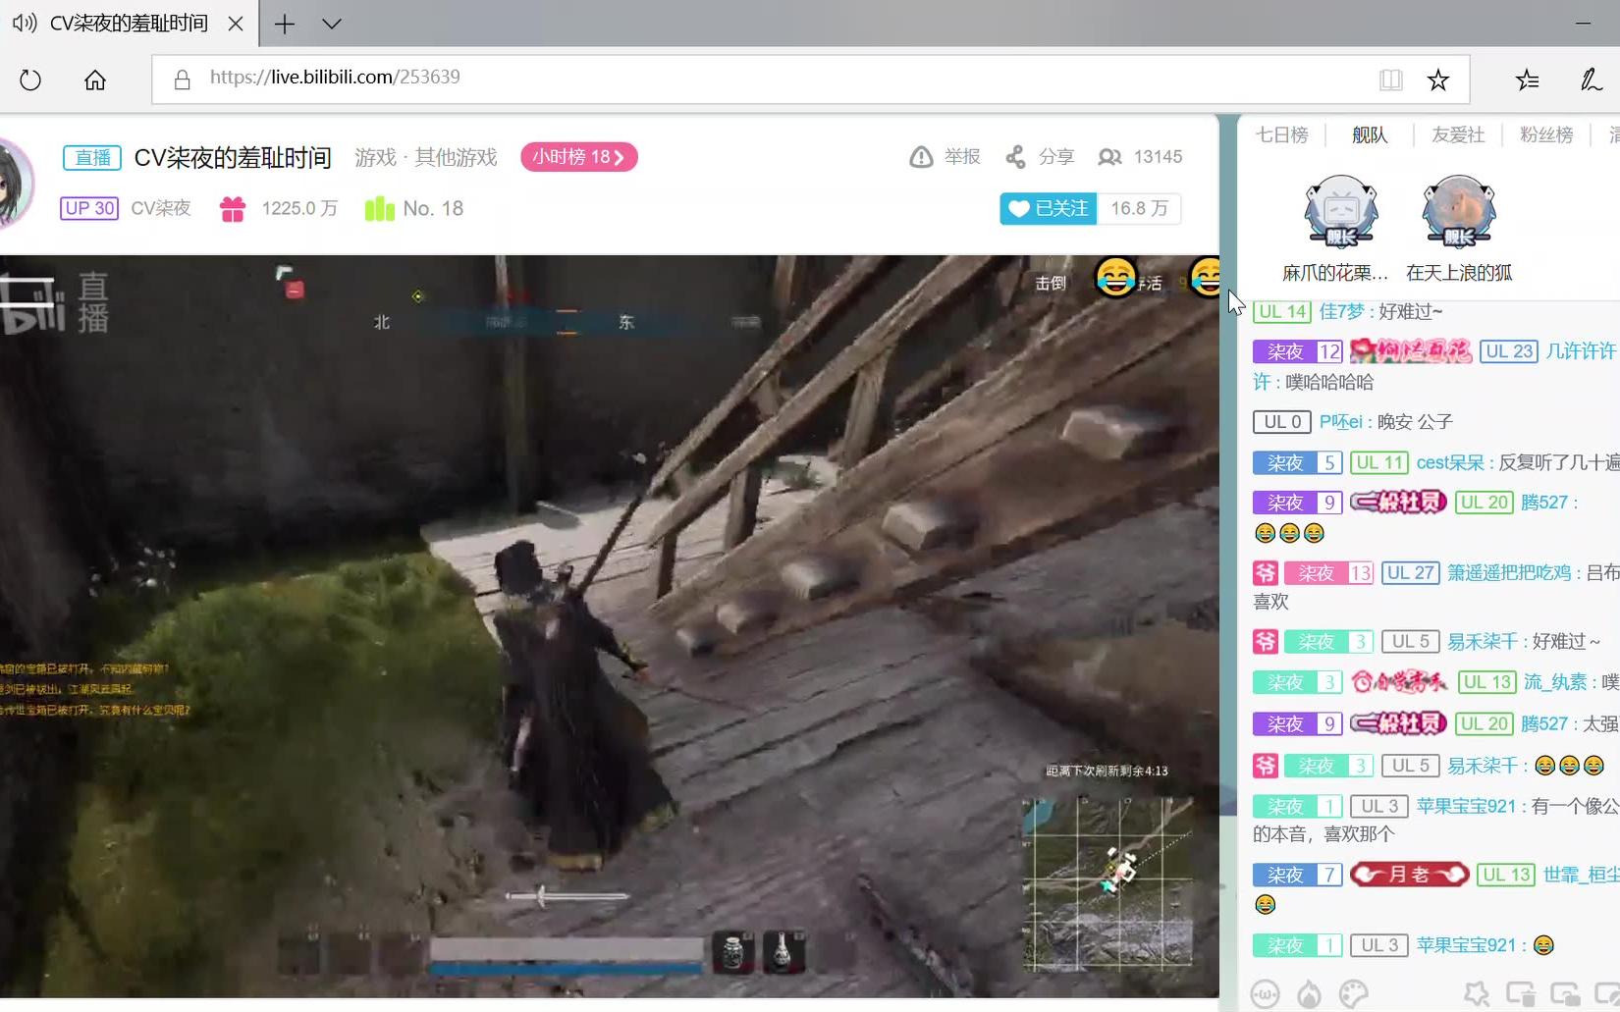The height and width of the screenshot is (1012, 1620).
Task: Open the 其他游戏 subcategory link
Action: [x=456, y=157]
